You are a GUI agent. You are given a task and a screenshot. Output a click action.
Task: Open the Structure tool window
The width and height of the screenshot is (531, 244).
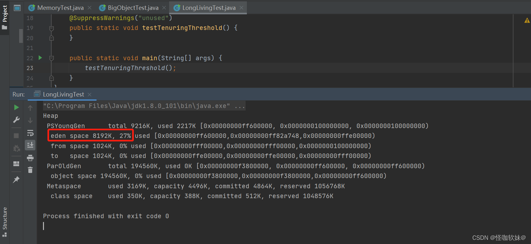(x=4, y=222)
